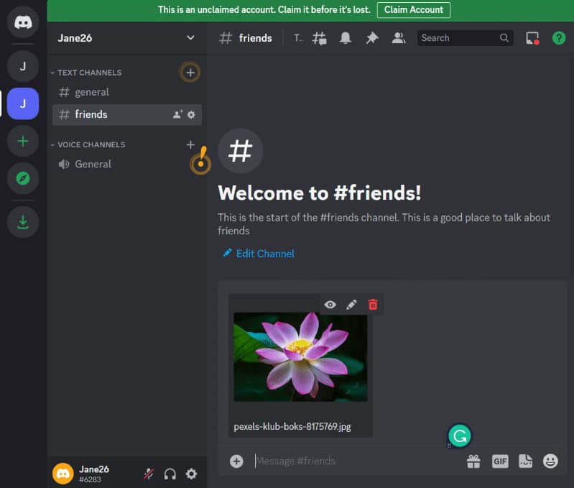Click the Search field
574x488 pixels.
(x=465, y=38)
